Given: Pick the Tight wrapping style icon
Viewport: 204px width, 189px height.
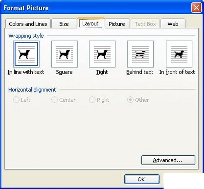Looking at the screenshot, I should point(102,54).
